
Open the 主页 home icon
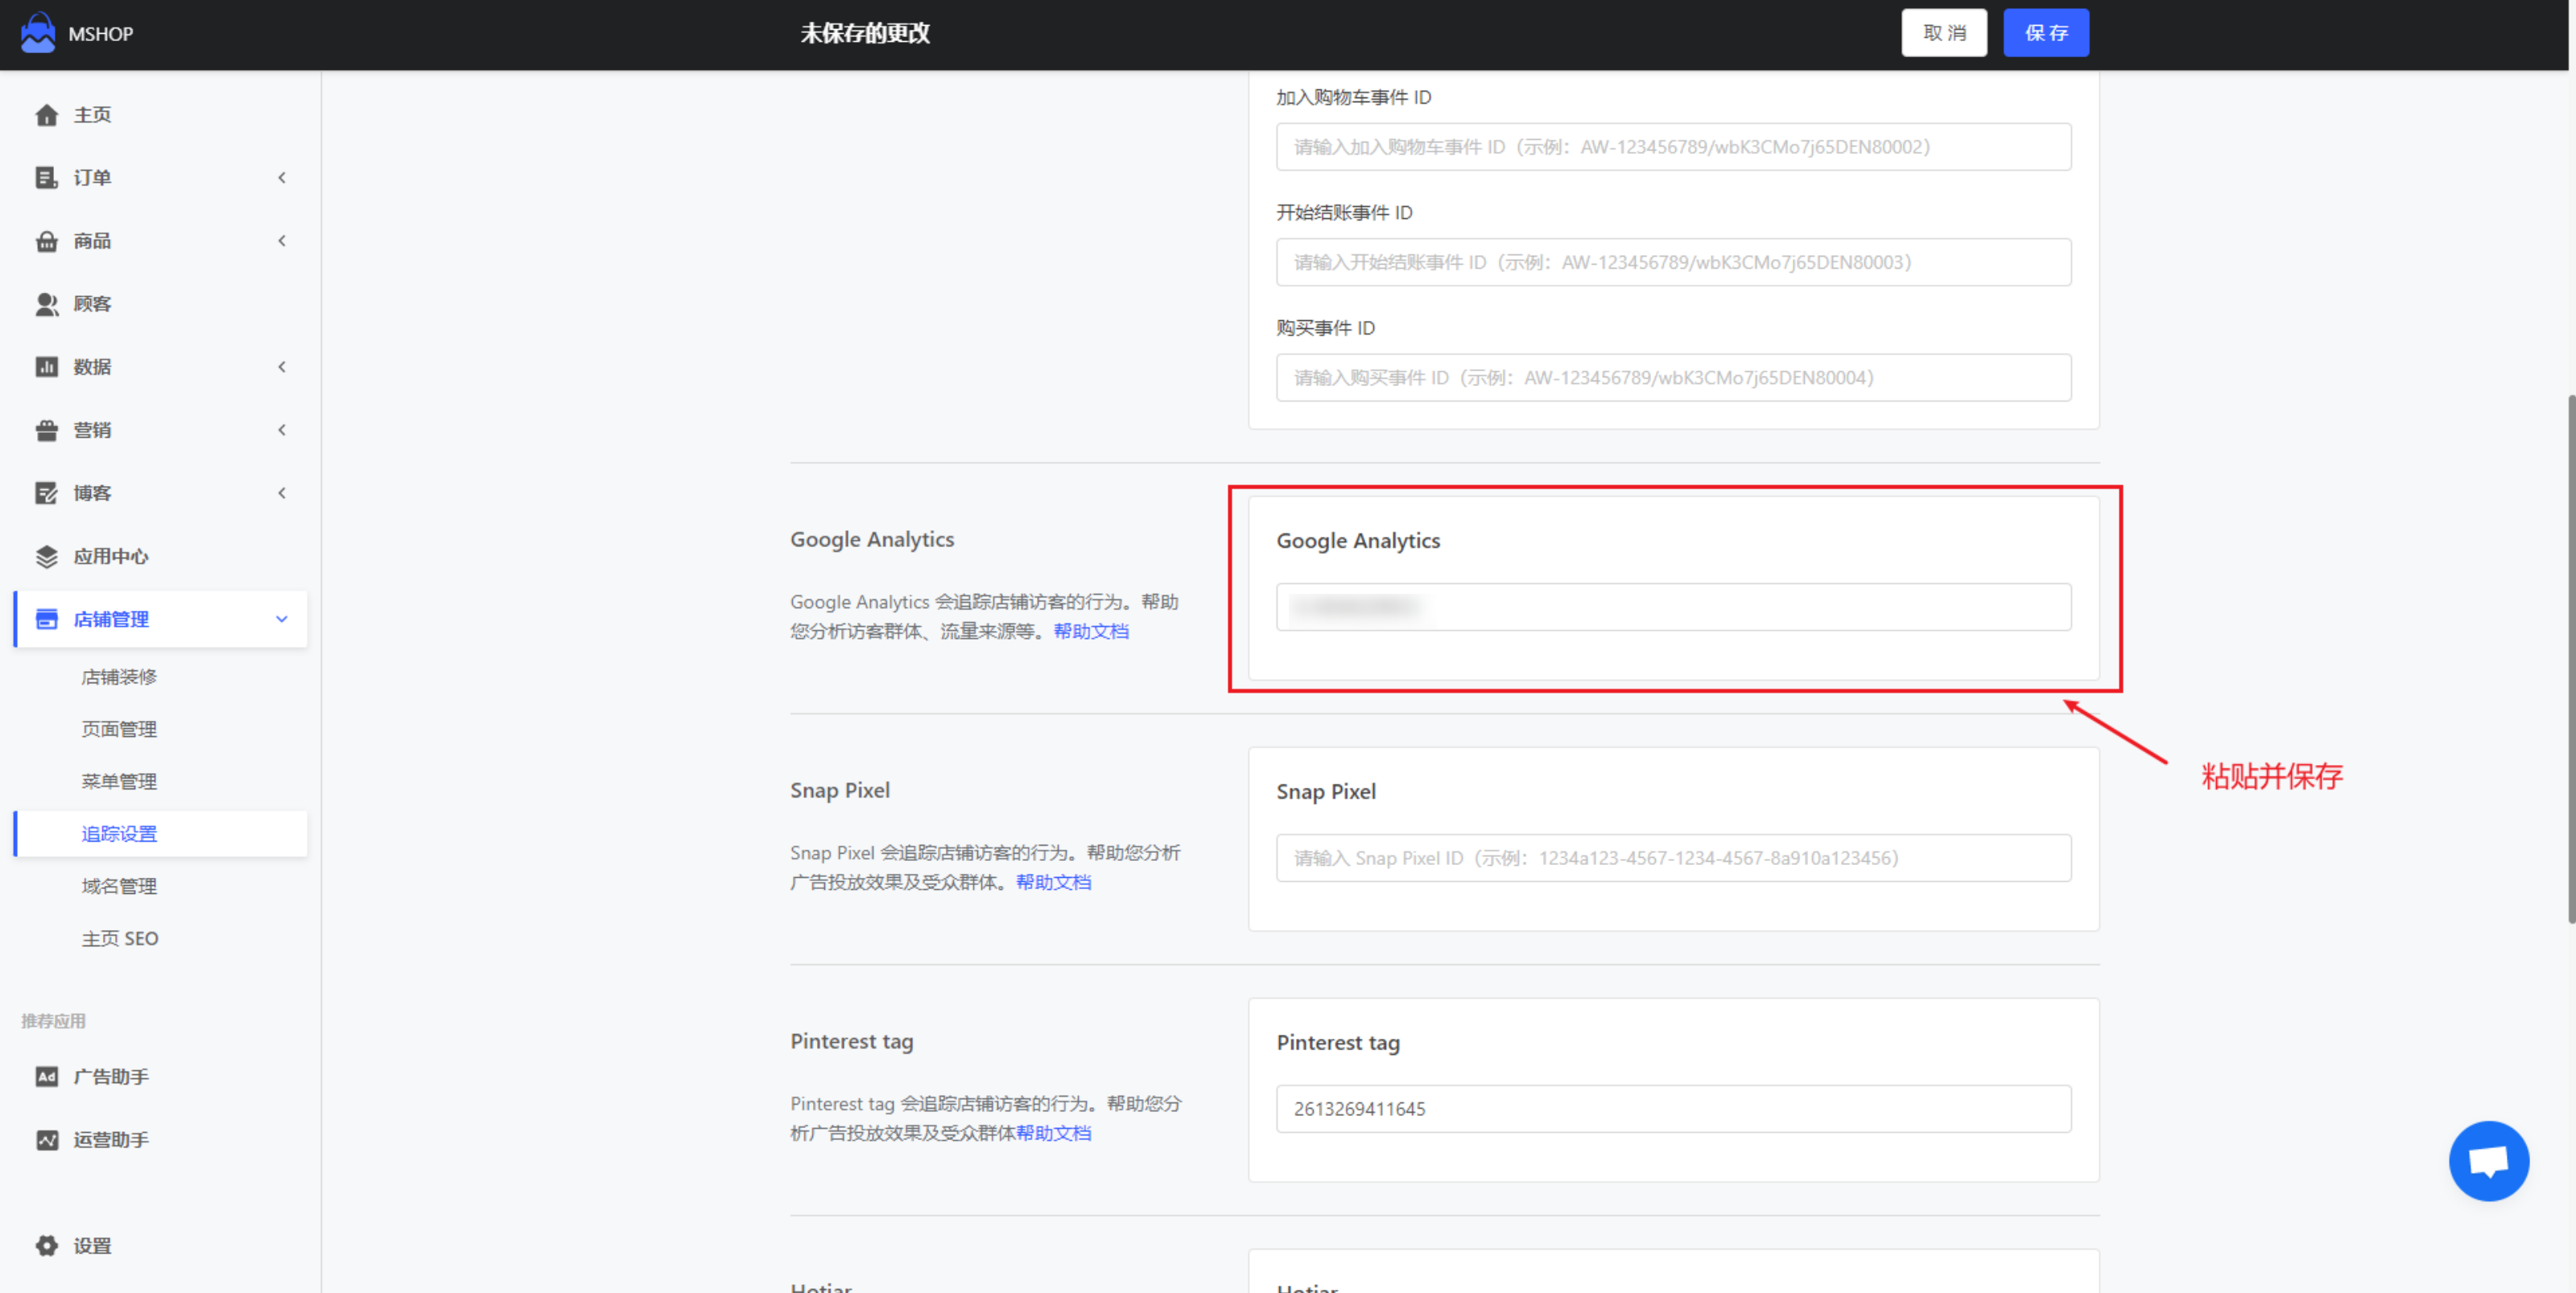point(46,115)
